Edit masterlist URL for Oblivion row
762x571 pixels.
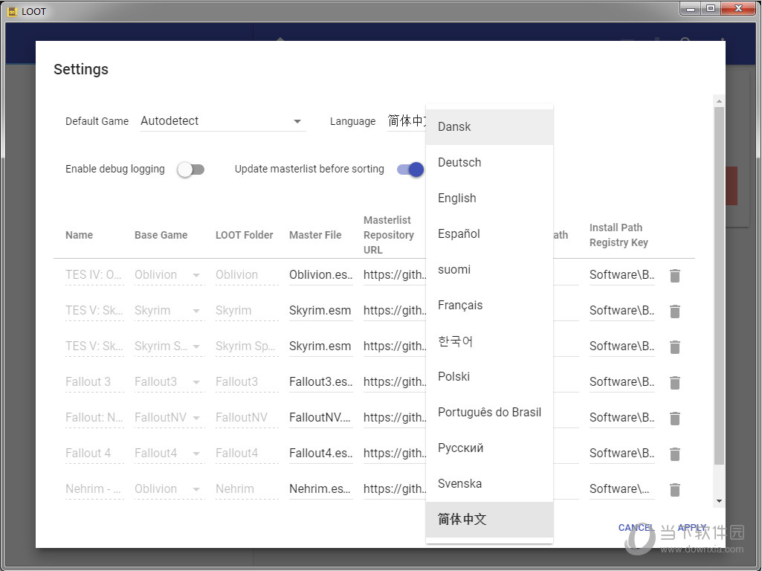tap(395, 275)
